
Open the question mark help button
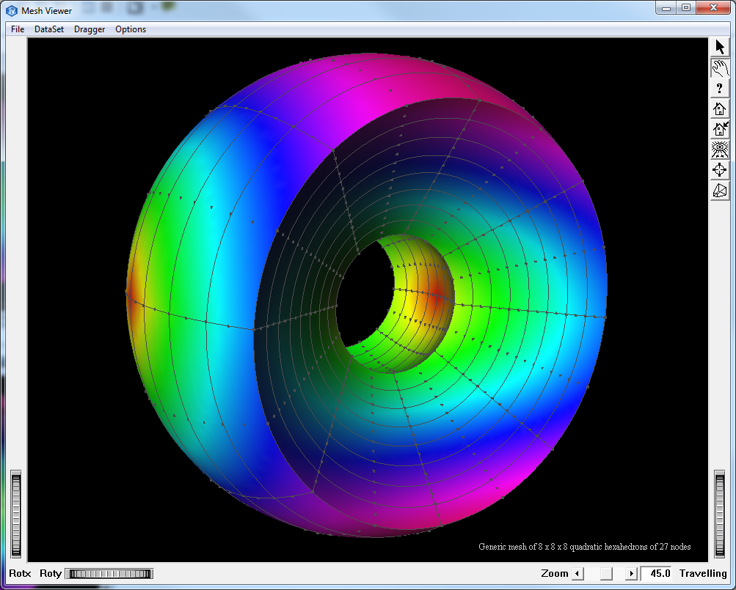pos(720,88)
